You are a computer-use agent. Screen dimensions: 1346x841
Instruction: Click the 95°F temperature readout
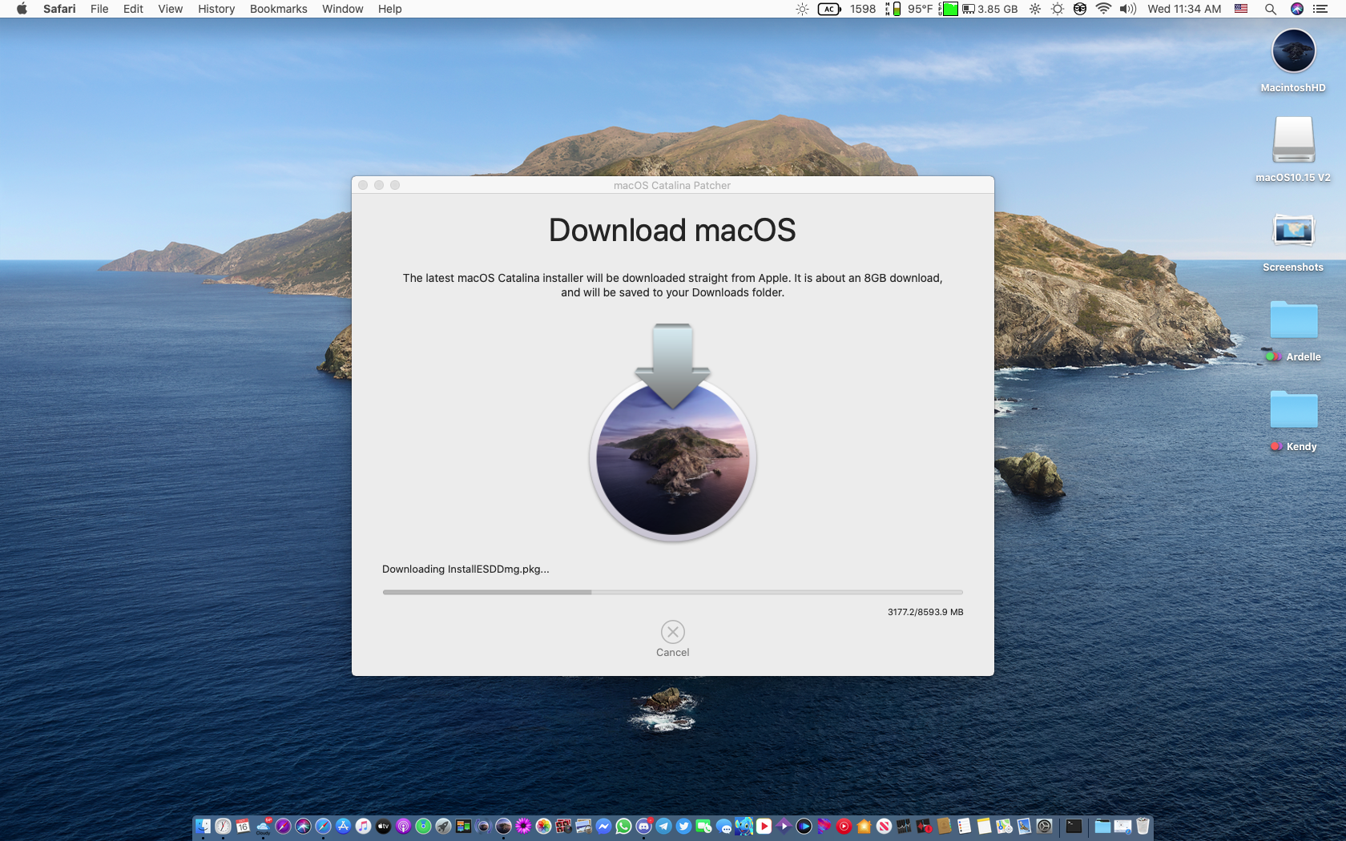point(920,9)
